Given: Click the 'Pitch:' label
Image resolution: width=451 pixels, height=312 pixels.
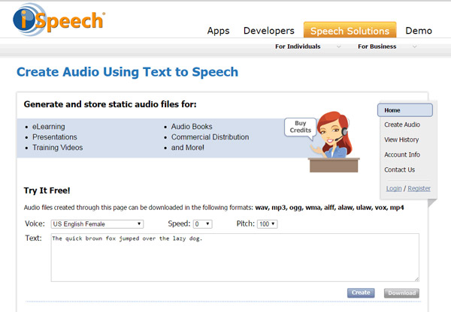Looking at the screenshot, I should [246, 223].
